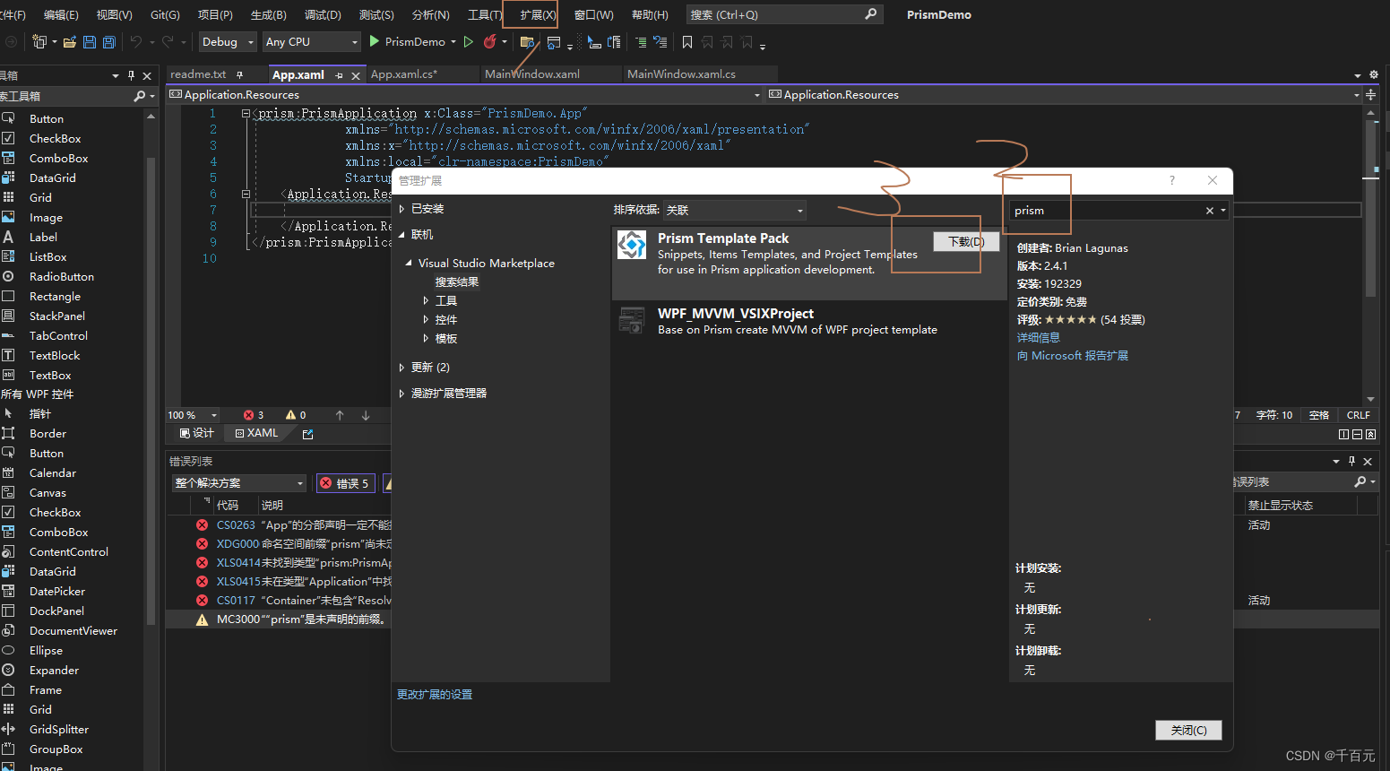Click the pushpin on the readme.txt tab
The height and width of the screenshot is (771, 1390).
pos(240,74)
